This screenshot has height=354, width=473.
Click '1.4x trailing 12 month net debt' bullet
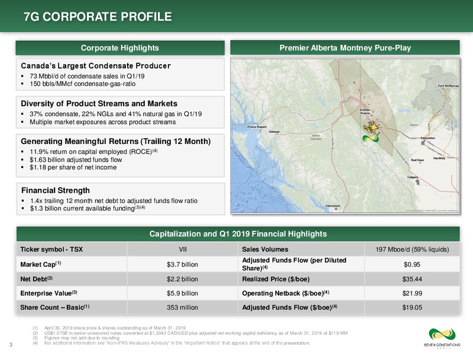114,201
